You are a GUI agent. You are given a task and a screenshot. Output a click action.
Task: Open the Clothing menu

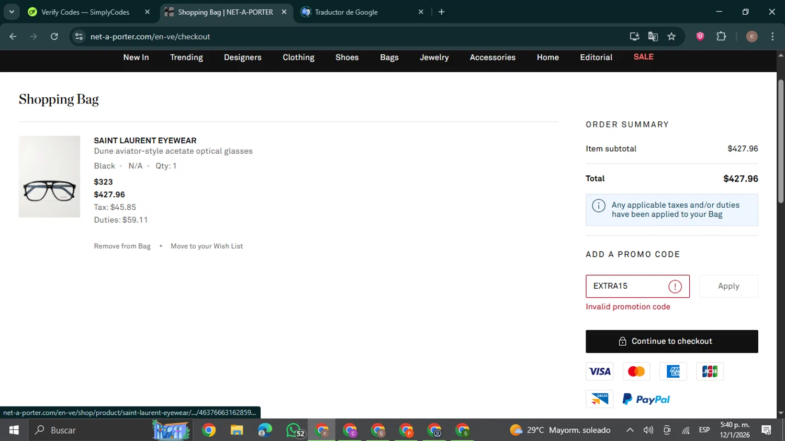coord(298,58)
